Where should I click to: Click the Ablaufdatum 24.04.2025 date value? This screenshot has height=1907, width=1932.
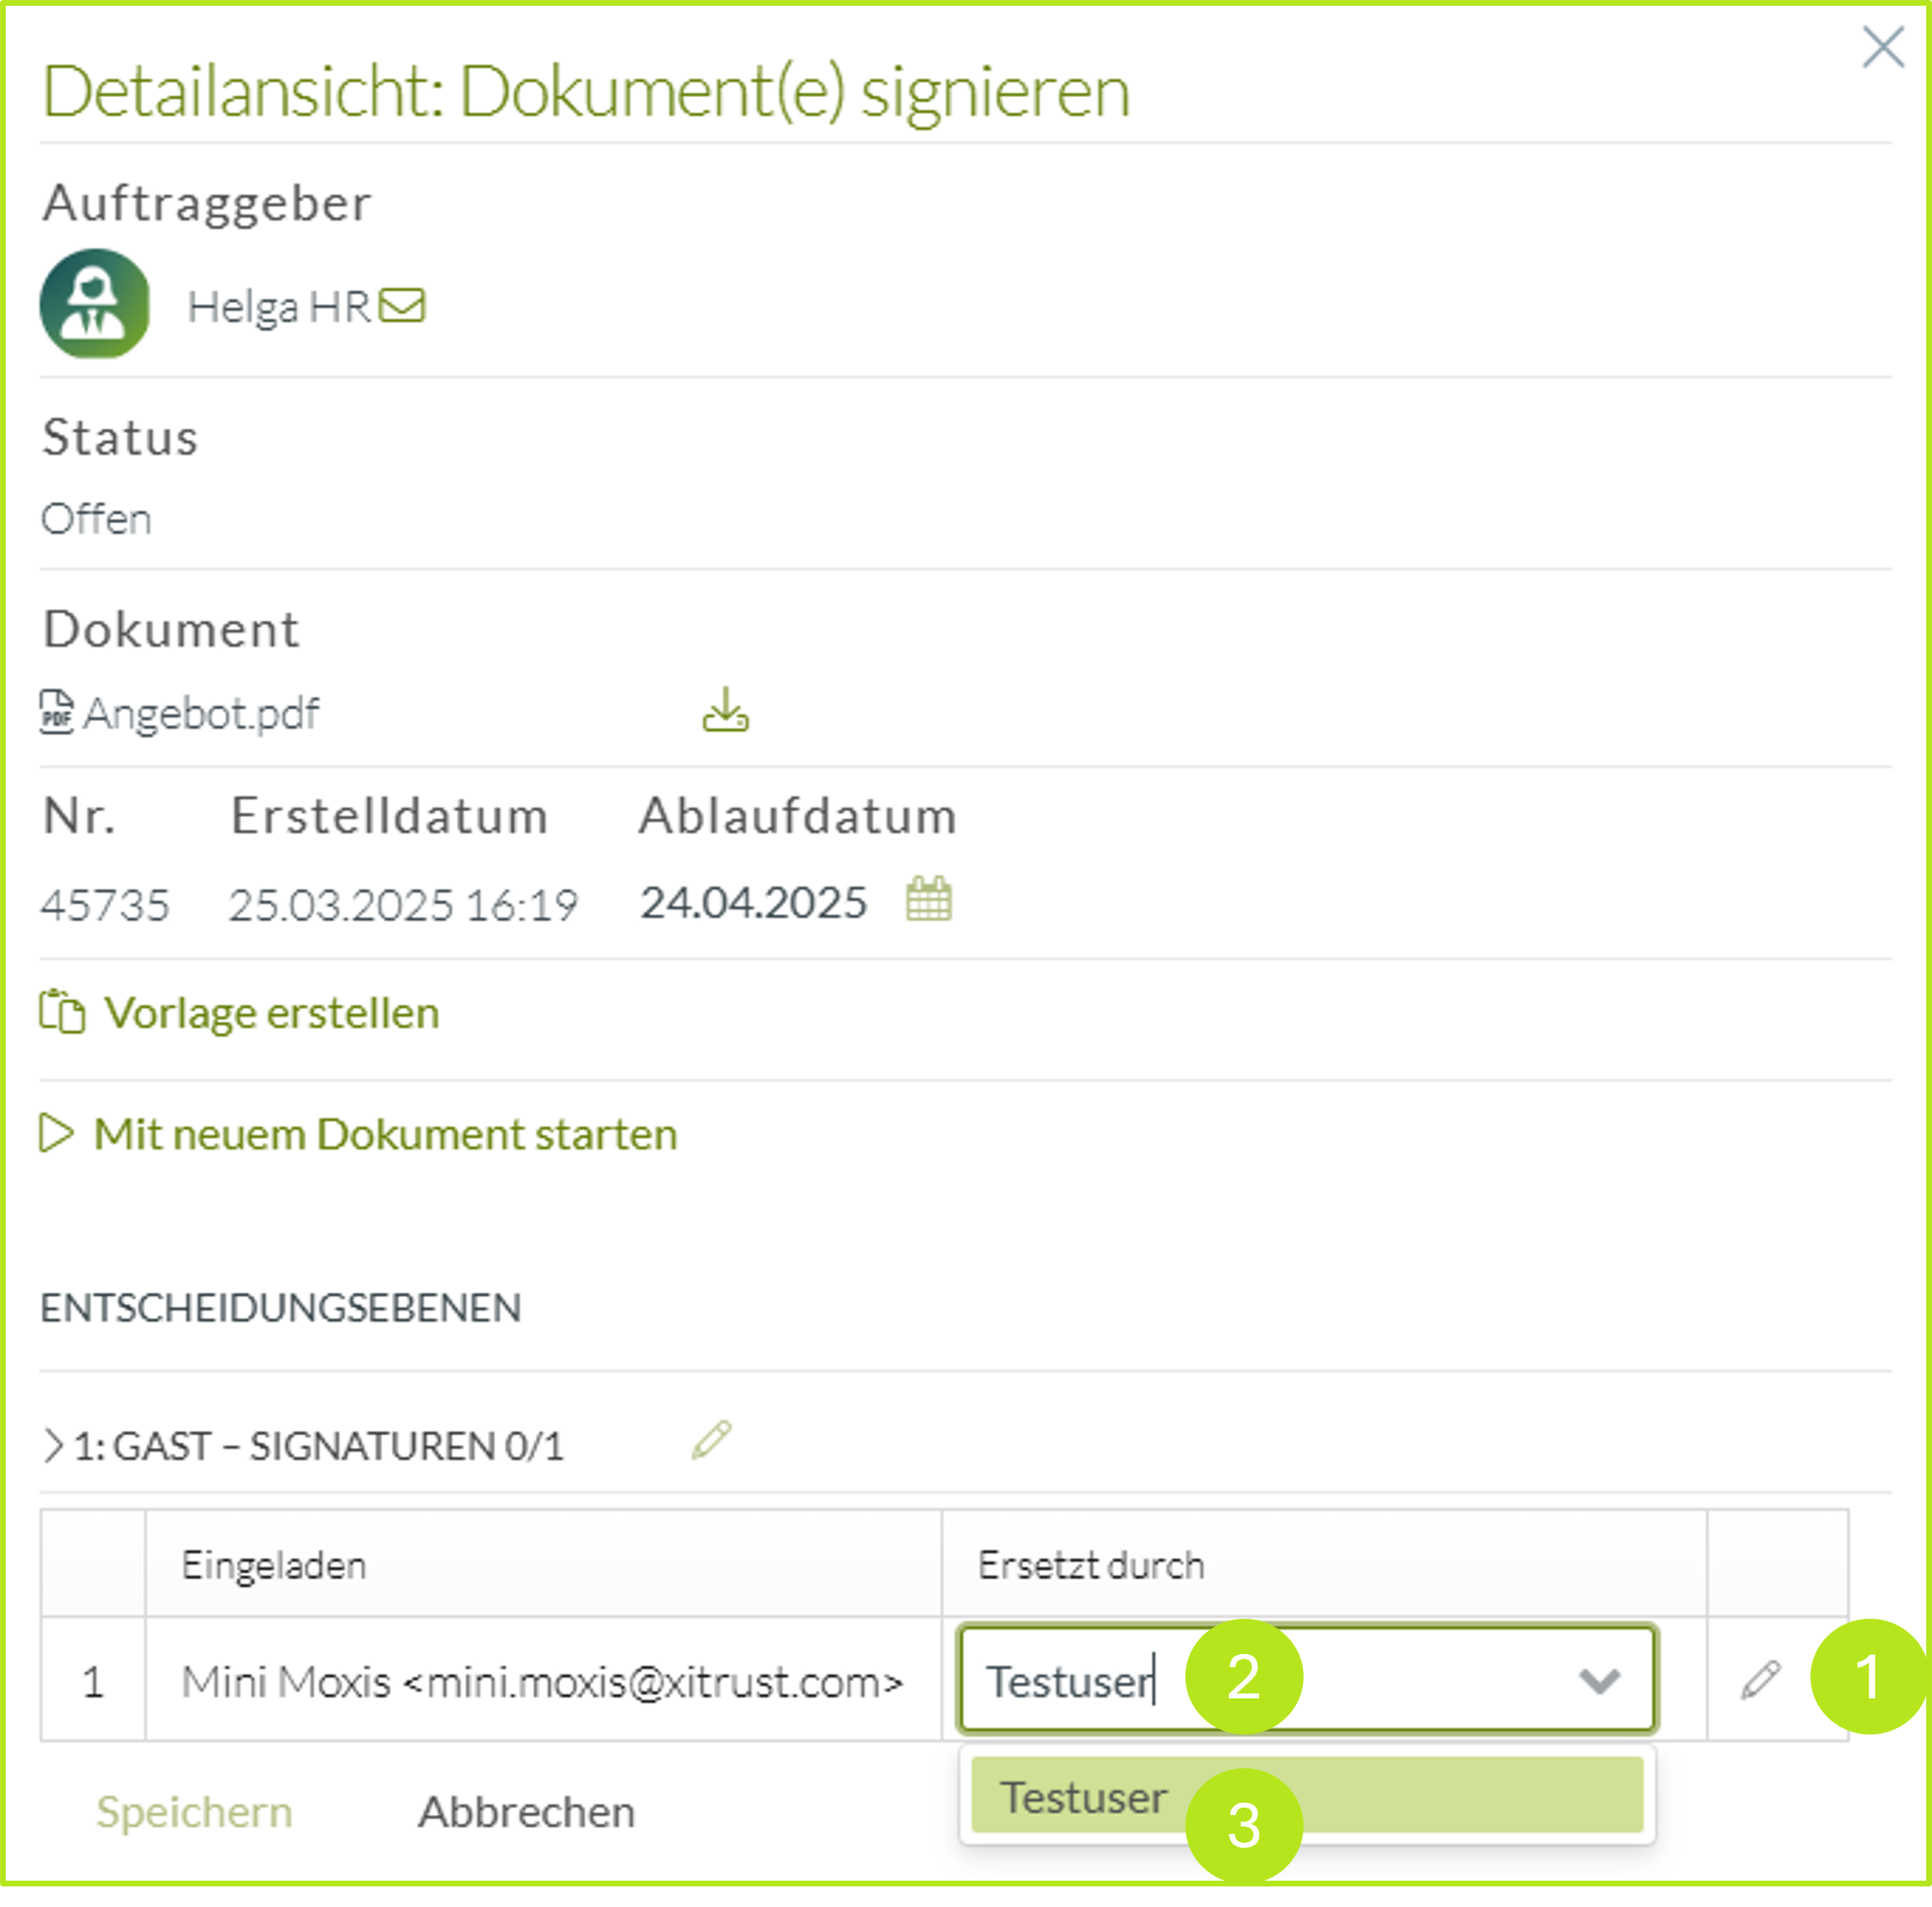pyautogui.click(x=753, y=902)
